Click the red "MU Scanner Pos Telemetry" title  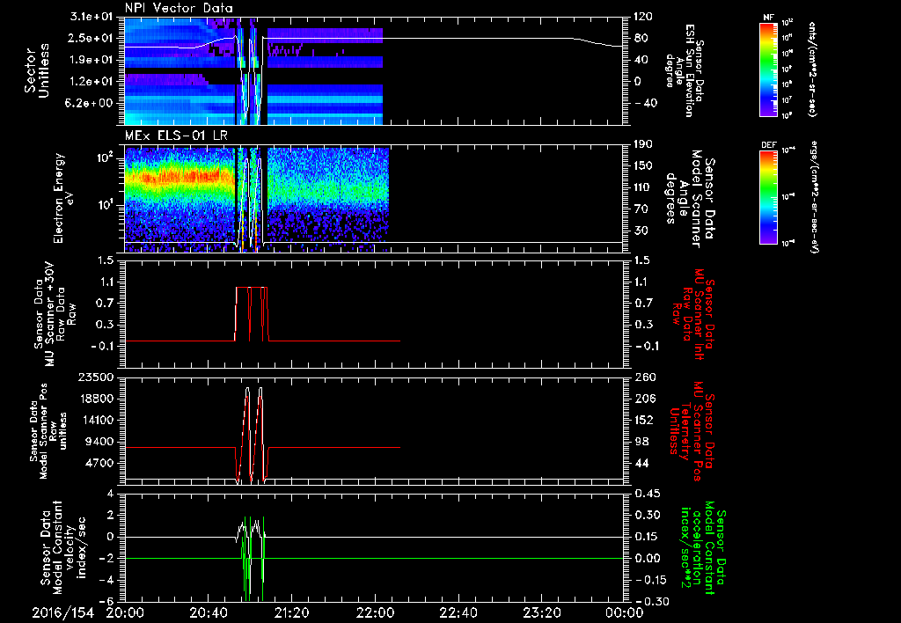pyautogui.click(x=692, y=431)
